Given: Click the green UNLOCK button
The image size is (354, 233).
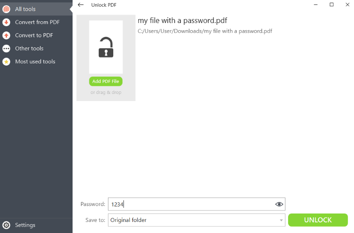Looking at the screenshot, I should 318,220.
